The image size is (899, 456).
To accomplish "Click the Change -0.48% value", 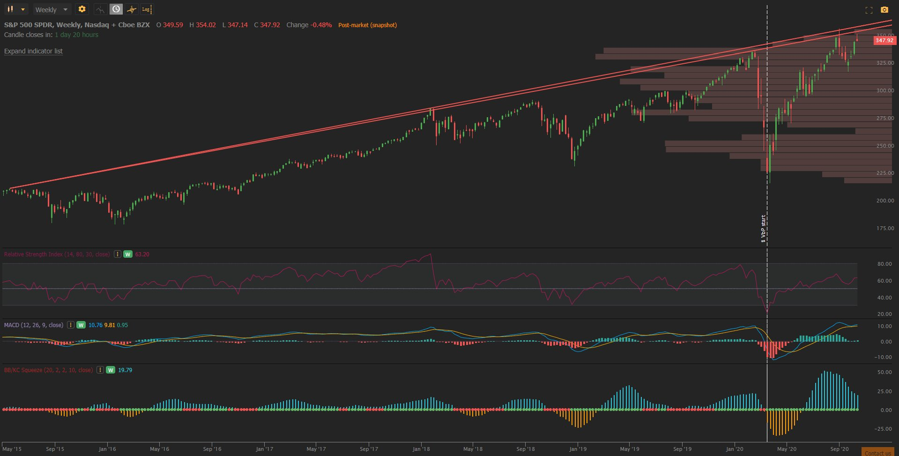I will (309, 25).
